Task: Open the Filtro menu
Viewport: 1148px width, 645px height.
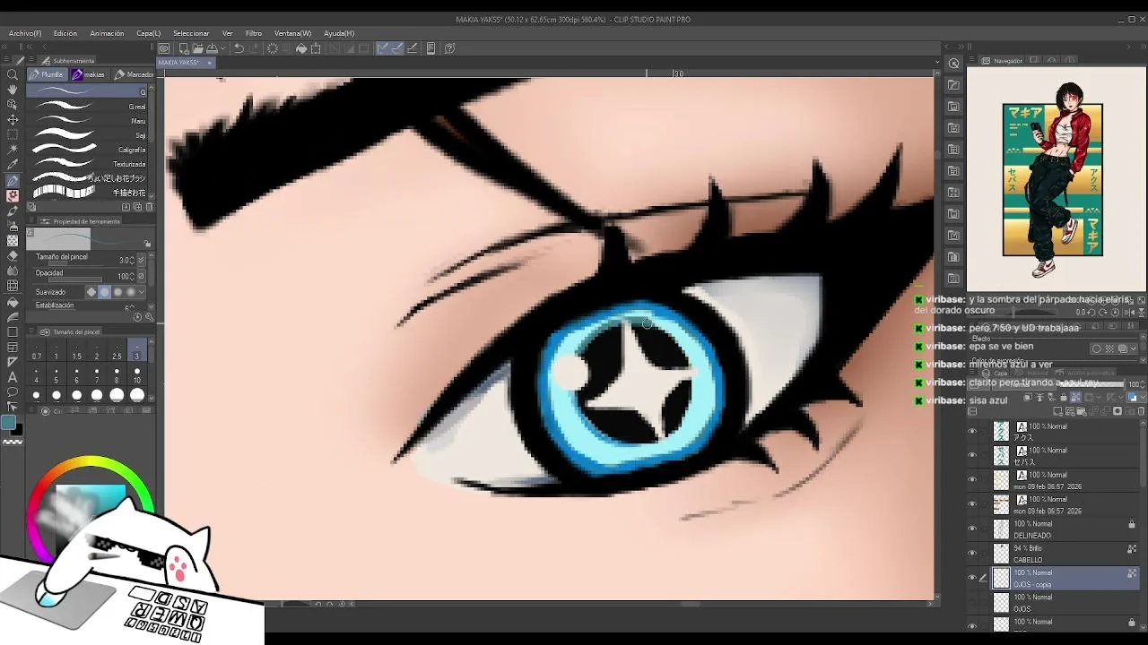Action: point(254,33)
